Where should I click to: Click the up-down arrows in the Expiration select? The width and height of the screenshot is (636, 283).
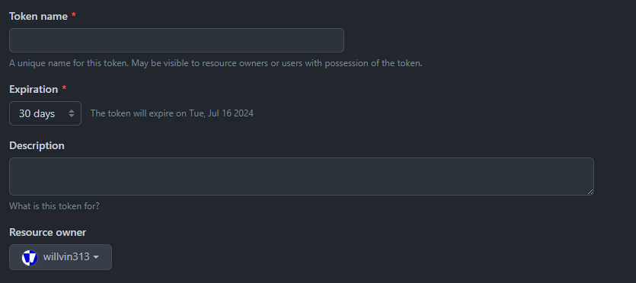pos(72,113)
